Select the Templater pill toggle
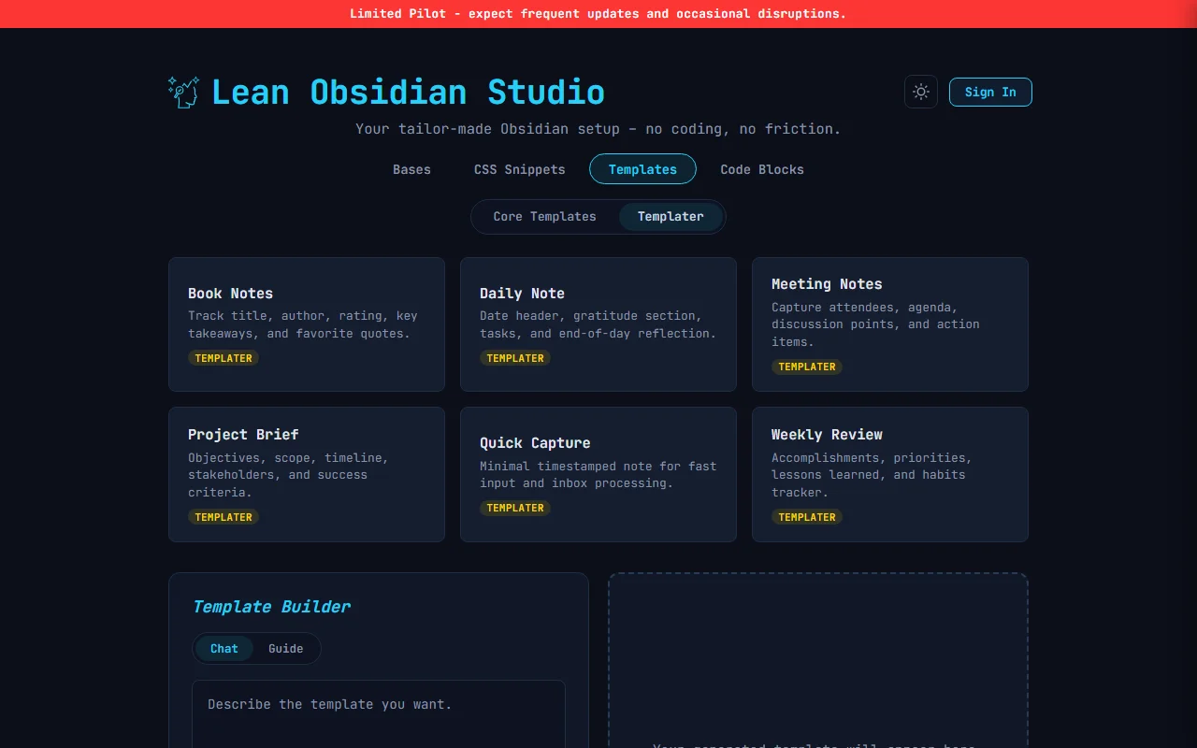The height and width of the screenshot is (748, 1197). tap(671, 216)
